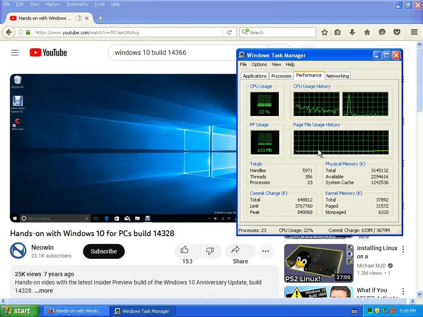Click the magnifier icon in system tray
The image size is (423, 317).
point(392,311)
